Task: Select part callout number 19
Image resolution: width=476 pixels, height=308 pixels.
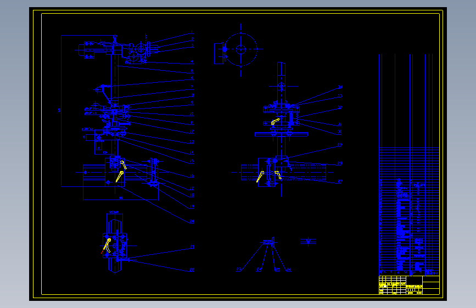Action: [x=192, y=207]
